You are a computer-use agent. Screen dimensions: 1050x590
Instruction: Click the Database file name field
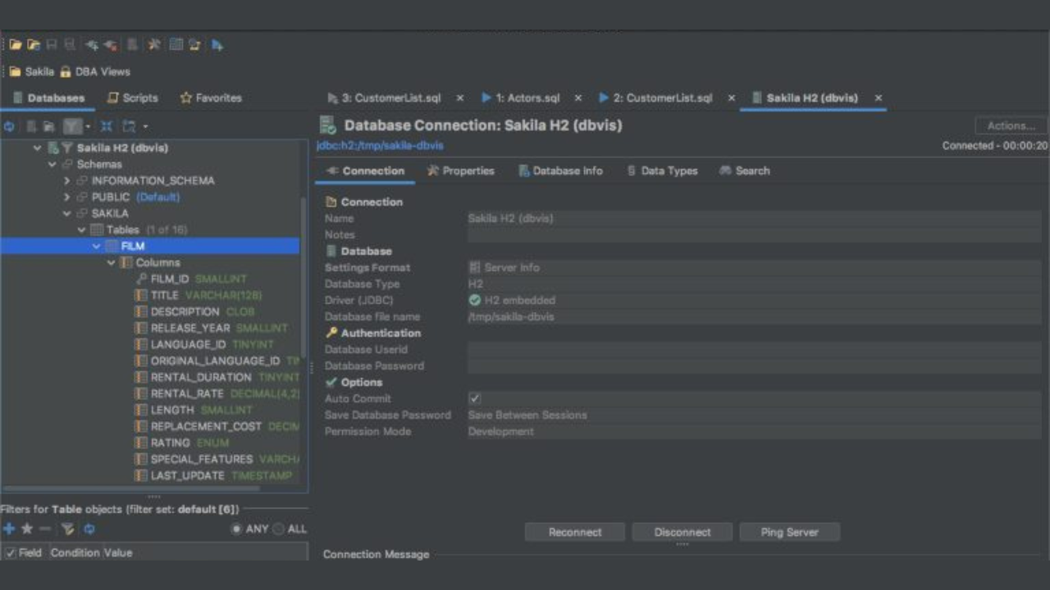[x=755, y=316]
